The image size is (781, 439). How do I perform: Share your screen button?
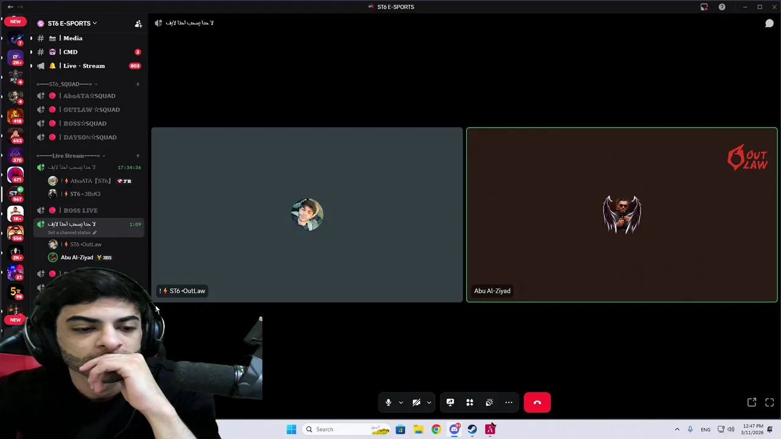pos(450,402)
